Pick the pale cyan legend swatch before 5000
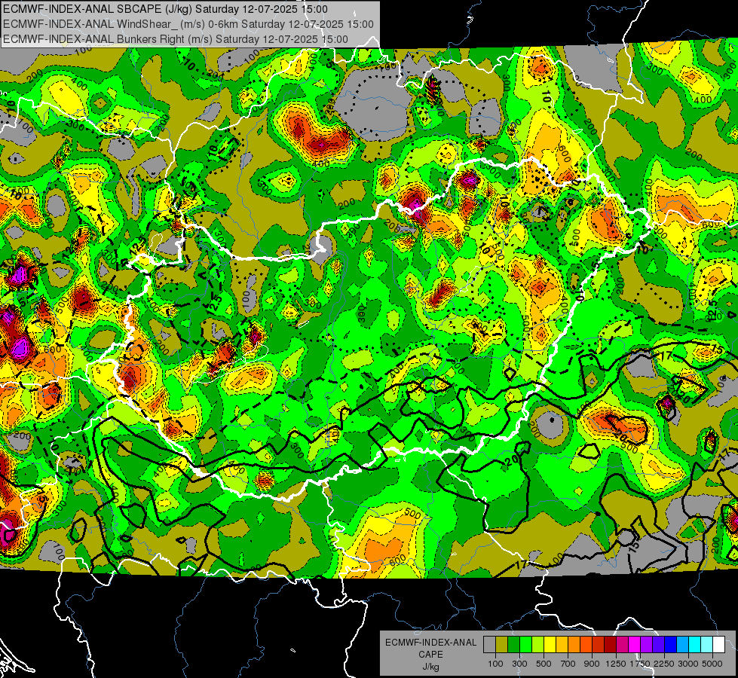The height and width of the screenshot is (678, 738). point(707,644)
